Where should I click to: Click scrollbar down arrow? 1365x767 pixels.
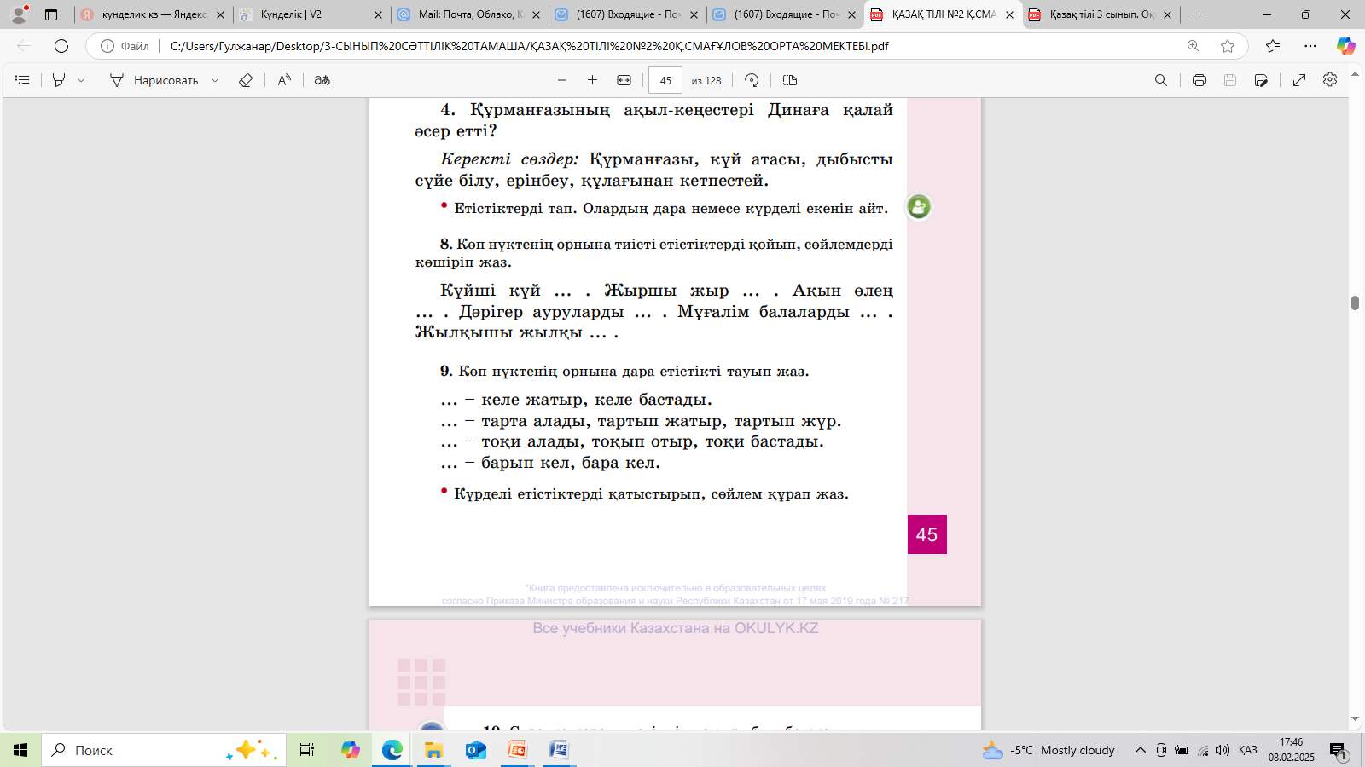1355,720
